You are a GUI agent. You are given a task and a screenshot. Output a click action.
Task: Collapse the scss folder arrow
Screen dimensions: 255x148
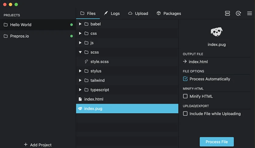point(80,52)
